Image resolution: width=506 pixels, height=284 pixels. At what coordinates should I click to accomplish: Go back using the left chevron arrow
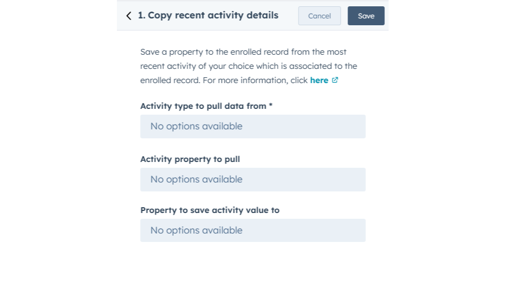pos(129,16)
